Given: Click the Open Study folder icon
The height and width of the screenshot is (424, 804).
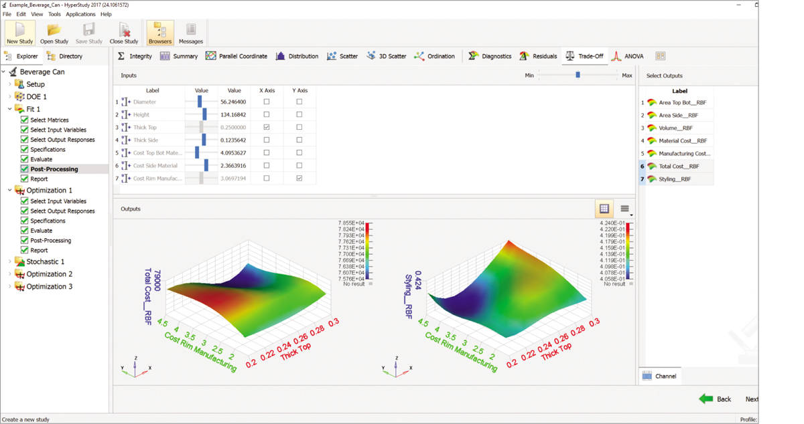Looking at the screenshot, I should 54,33.
